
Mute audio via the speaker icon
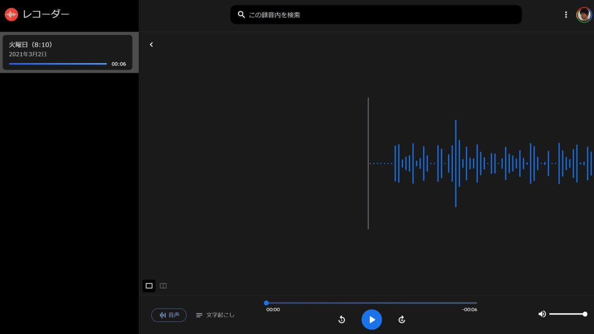[542, 314]
